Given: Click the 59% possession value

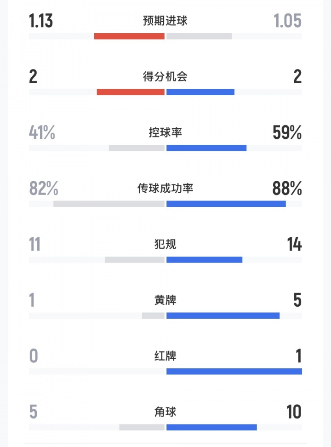Looking at the screenshot, I should tap(287, 133).
